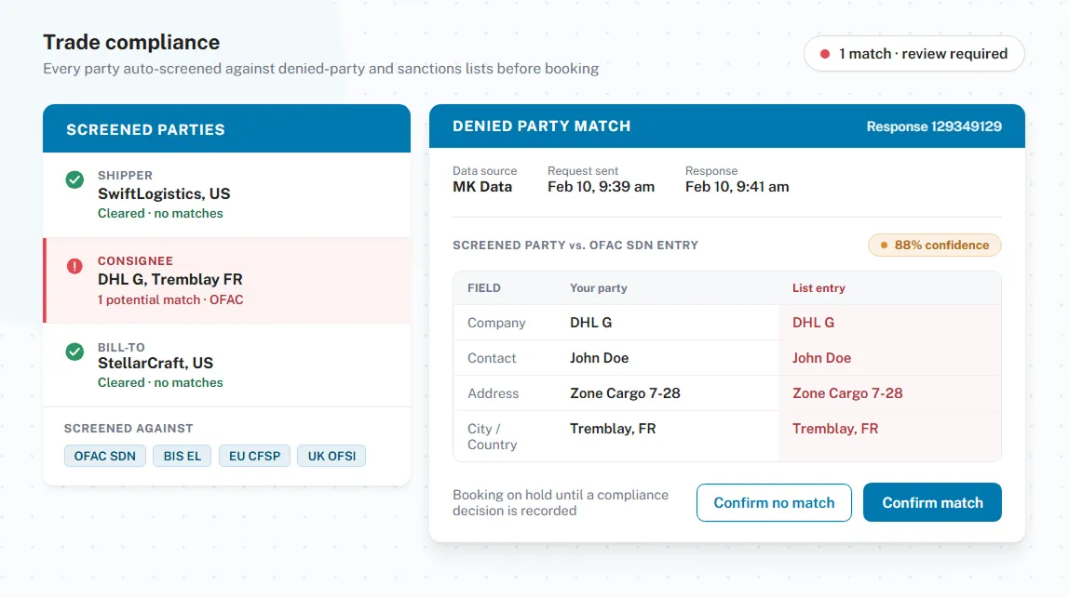
Task: Click the Booking on hold notice text
Action: click(x=561, y=502)
